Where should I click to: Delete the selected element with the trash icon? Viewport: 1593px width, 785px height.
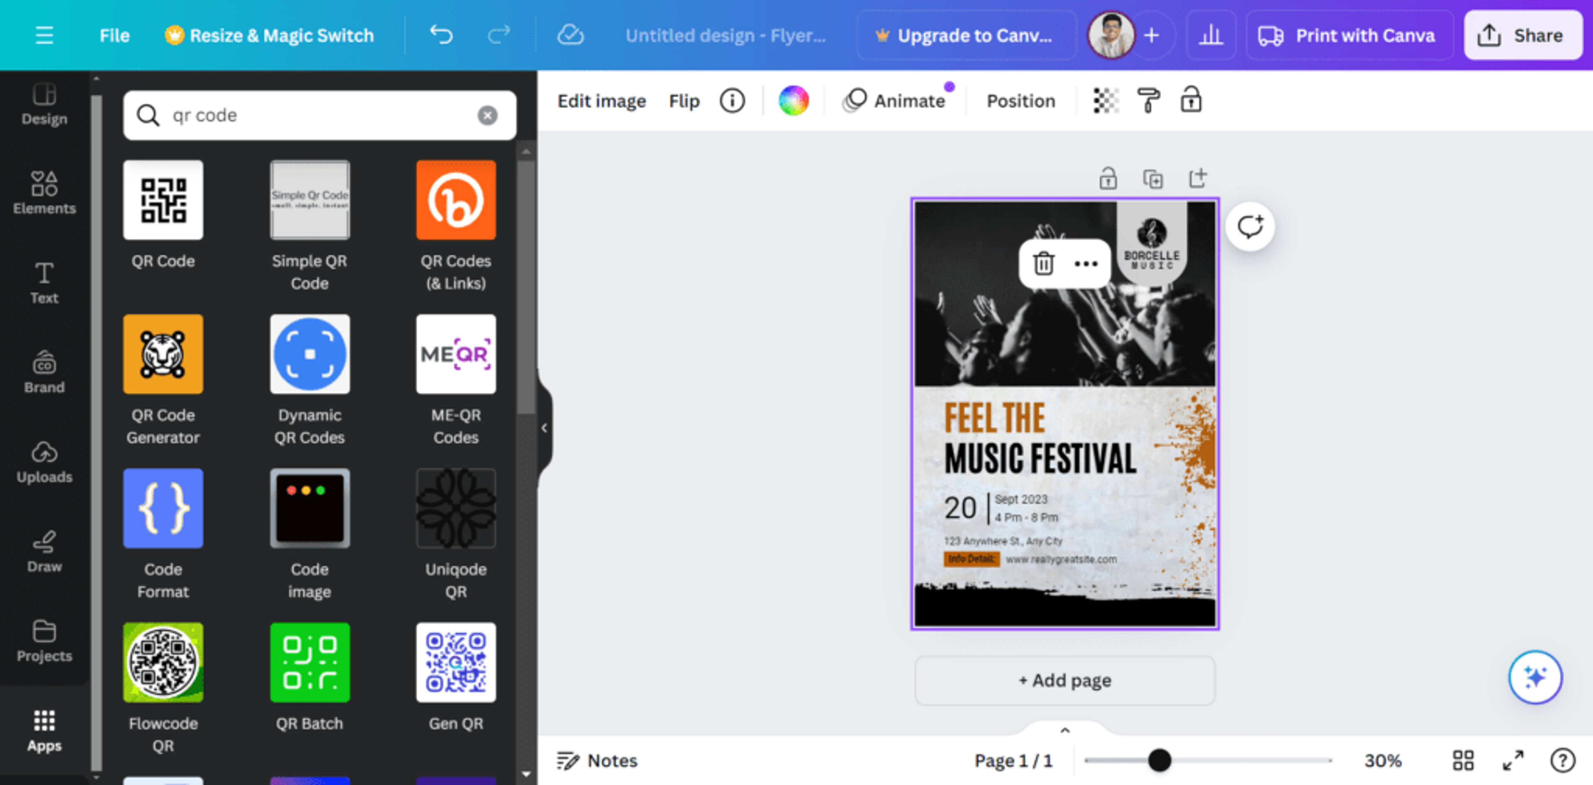pyautogui.click(x=1043, y=264)
